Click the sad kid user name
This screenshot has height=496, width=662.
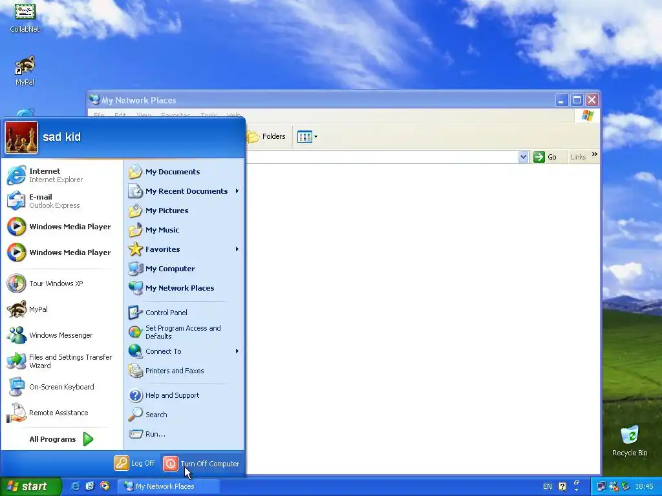pyautogui.click(x=61, y=137)
